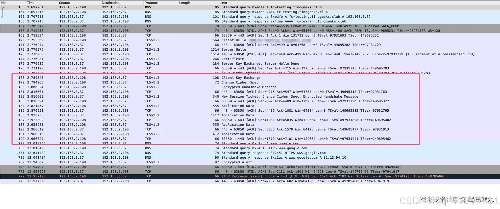Screen dimensions: 500x209
Task: Select packet 771 FIN, ACK Seq=7181 row
Action: [x=250, y=172]
